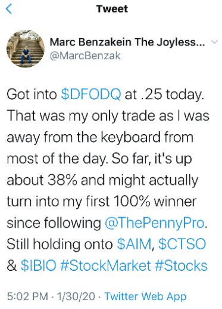Viewport: 222px width, 309px height.
Task: Tap the 'about 38%' tweet text
Action: click(x=42, y=180)
